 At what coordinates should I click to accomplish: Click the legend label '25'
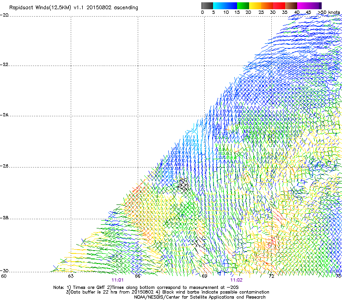pyautogui.click(x=261, y=12)
